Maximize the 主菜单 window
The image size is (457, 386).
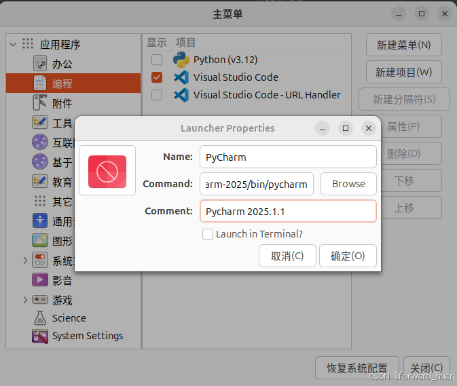point(422,14)
